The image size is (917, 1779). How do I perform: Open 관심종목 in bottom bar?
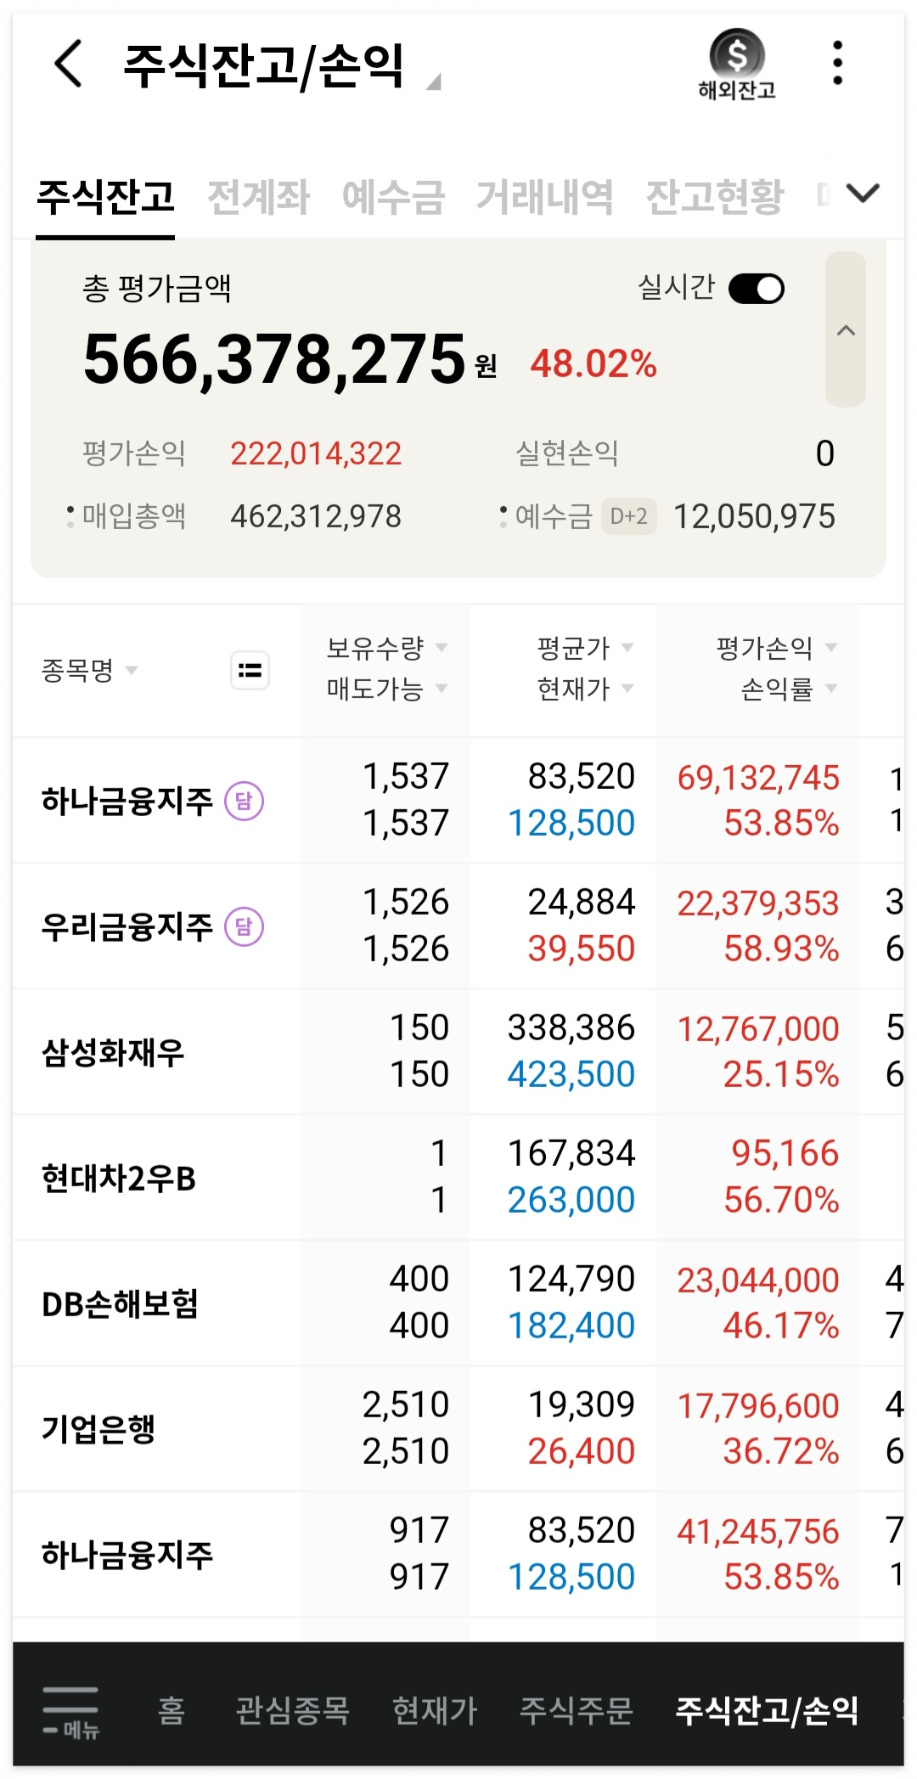[x=292, y=1710]
